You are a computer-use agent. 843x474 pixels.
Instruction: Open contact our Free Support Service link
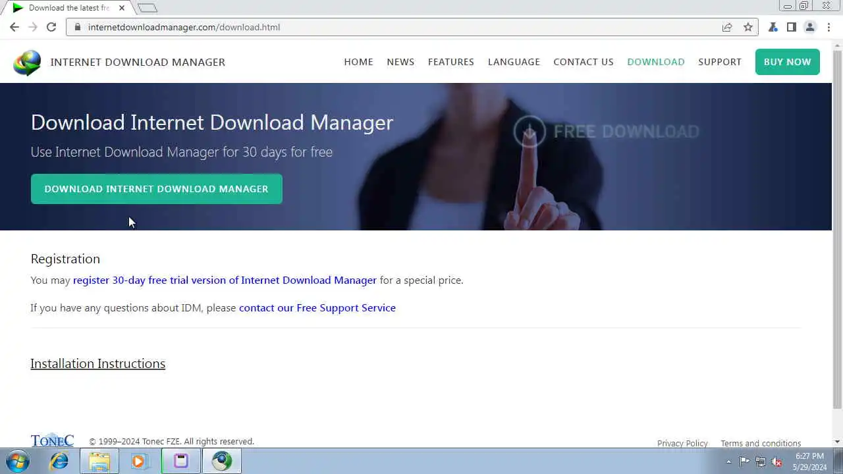click(x=317, y=307)
